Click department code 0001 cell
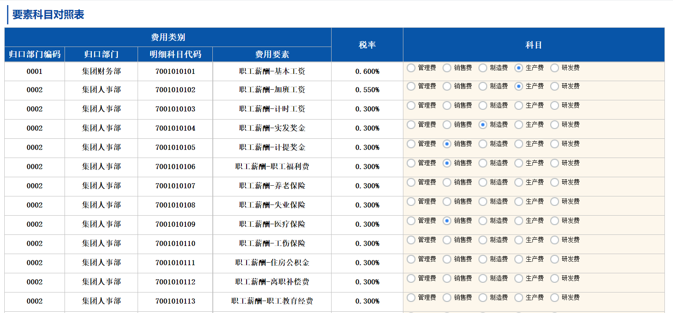673x313 pixels. 35,71
